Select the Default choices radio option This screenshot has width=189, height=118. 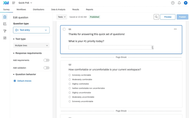click(x=15, y=81)
